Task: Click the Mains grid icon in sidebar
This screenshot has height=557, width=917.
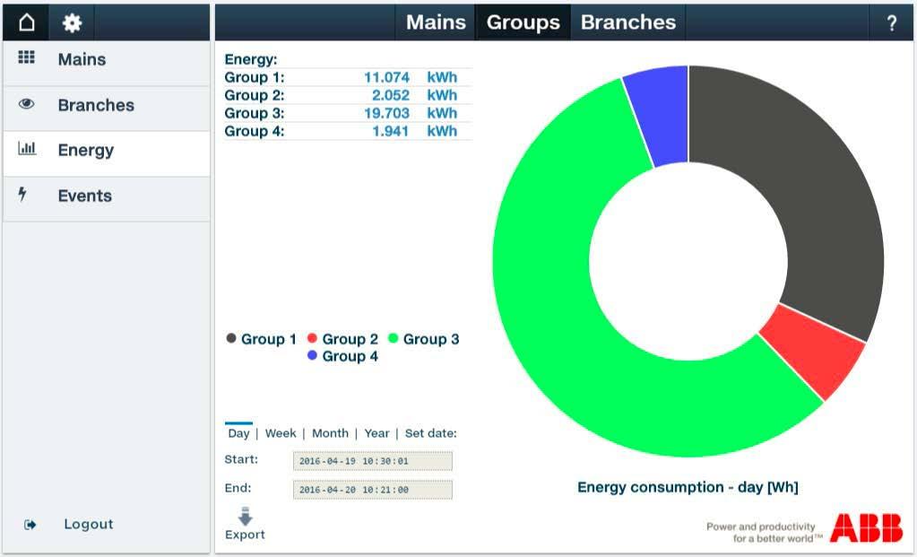Action: coord(26,57)
